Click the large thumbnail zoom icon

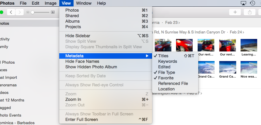(x=53, y=12)
